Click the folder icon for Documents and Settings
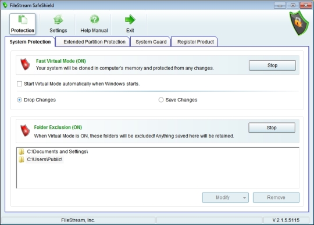The image size is (314, 225). (22, 152)
